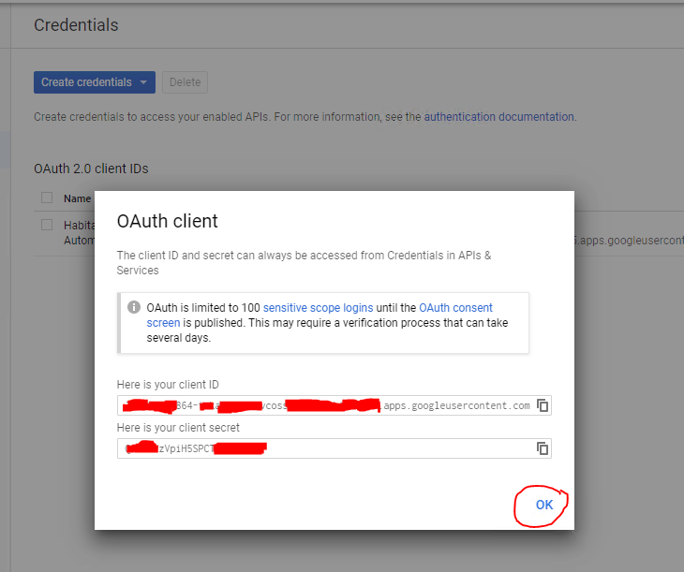Click the OAuth 2.0 client IDs heading
This screenshot has height=572, width=684.
91,169
